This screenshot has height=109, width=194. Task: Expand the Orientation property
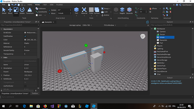pyautogui.click(x=2, y=68)
